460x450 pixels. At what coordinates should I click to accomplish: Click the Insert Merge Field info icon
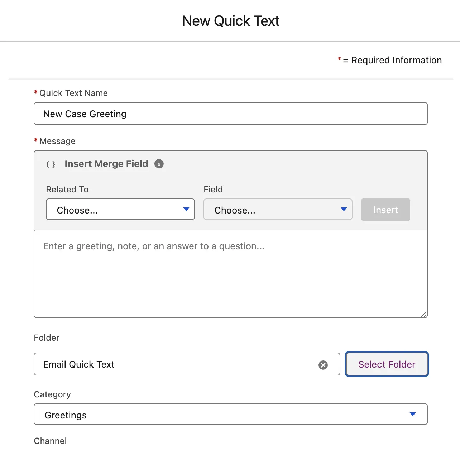point(159,164)
